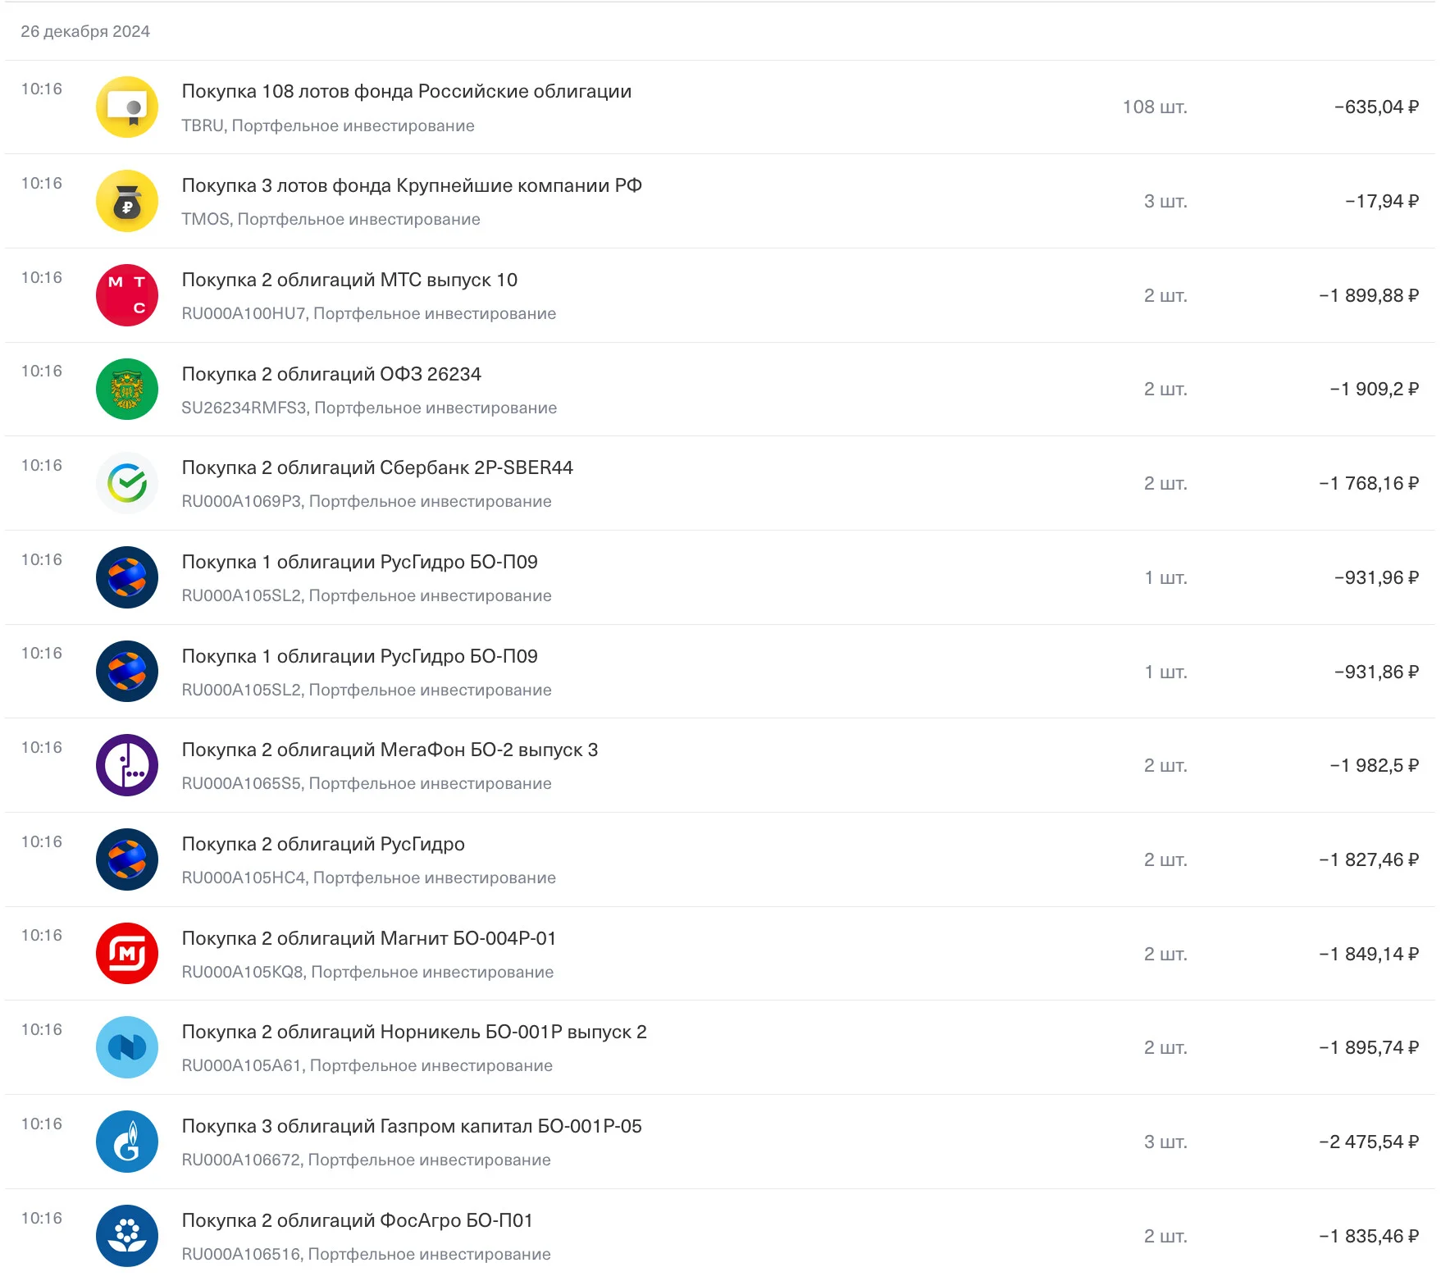Viewport: 1450px width, 1281px height.
Task: Select the red МТС logo icon
Action: pyautogui.click(x=127, y=295)
